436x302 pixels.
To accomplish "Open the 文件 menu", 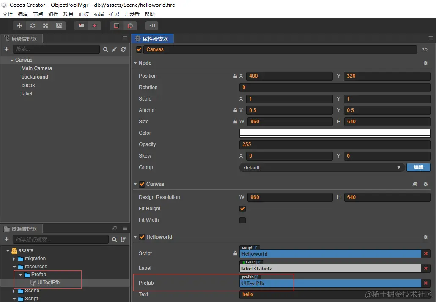I will coord(8,14).
